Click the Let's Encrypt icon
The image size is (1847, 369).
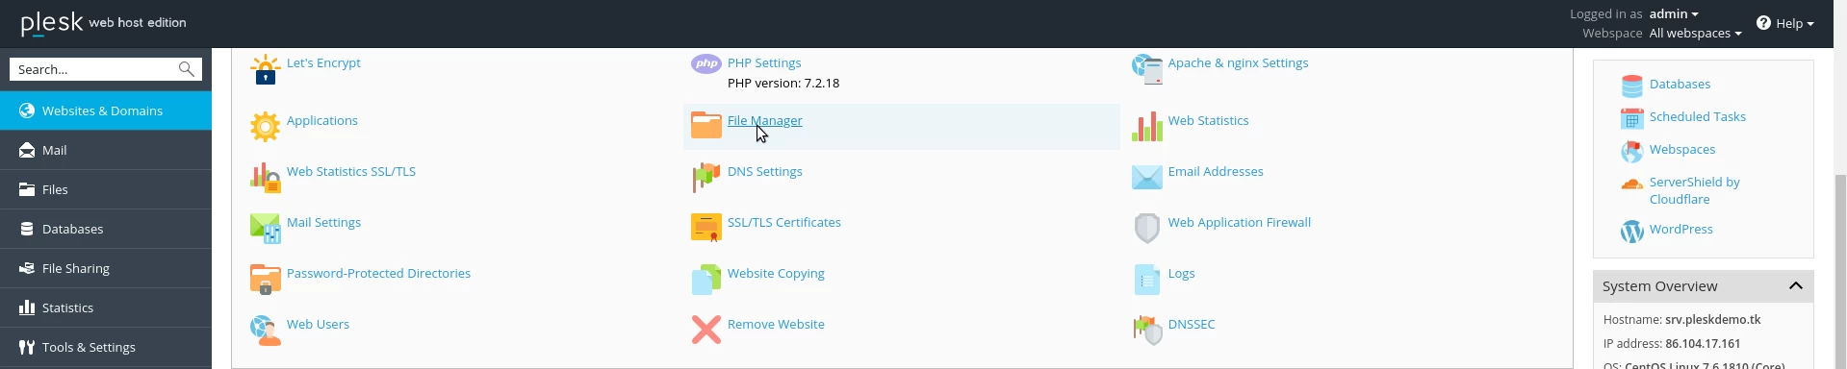click(265, 69)
